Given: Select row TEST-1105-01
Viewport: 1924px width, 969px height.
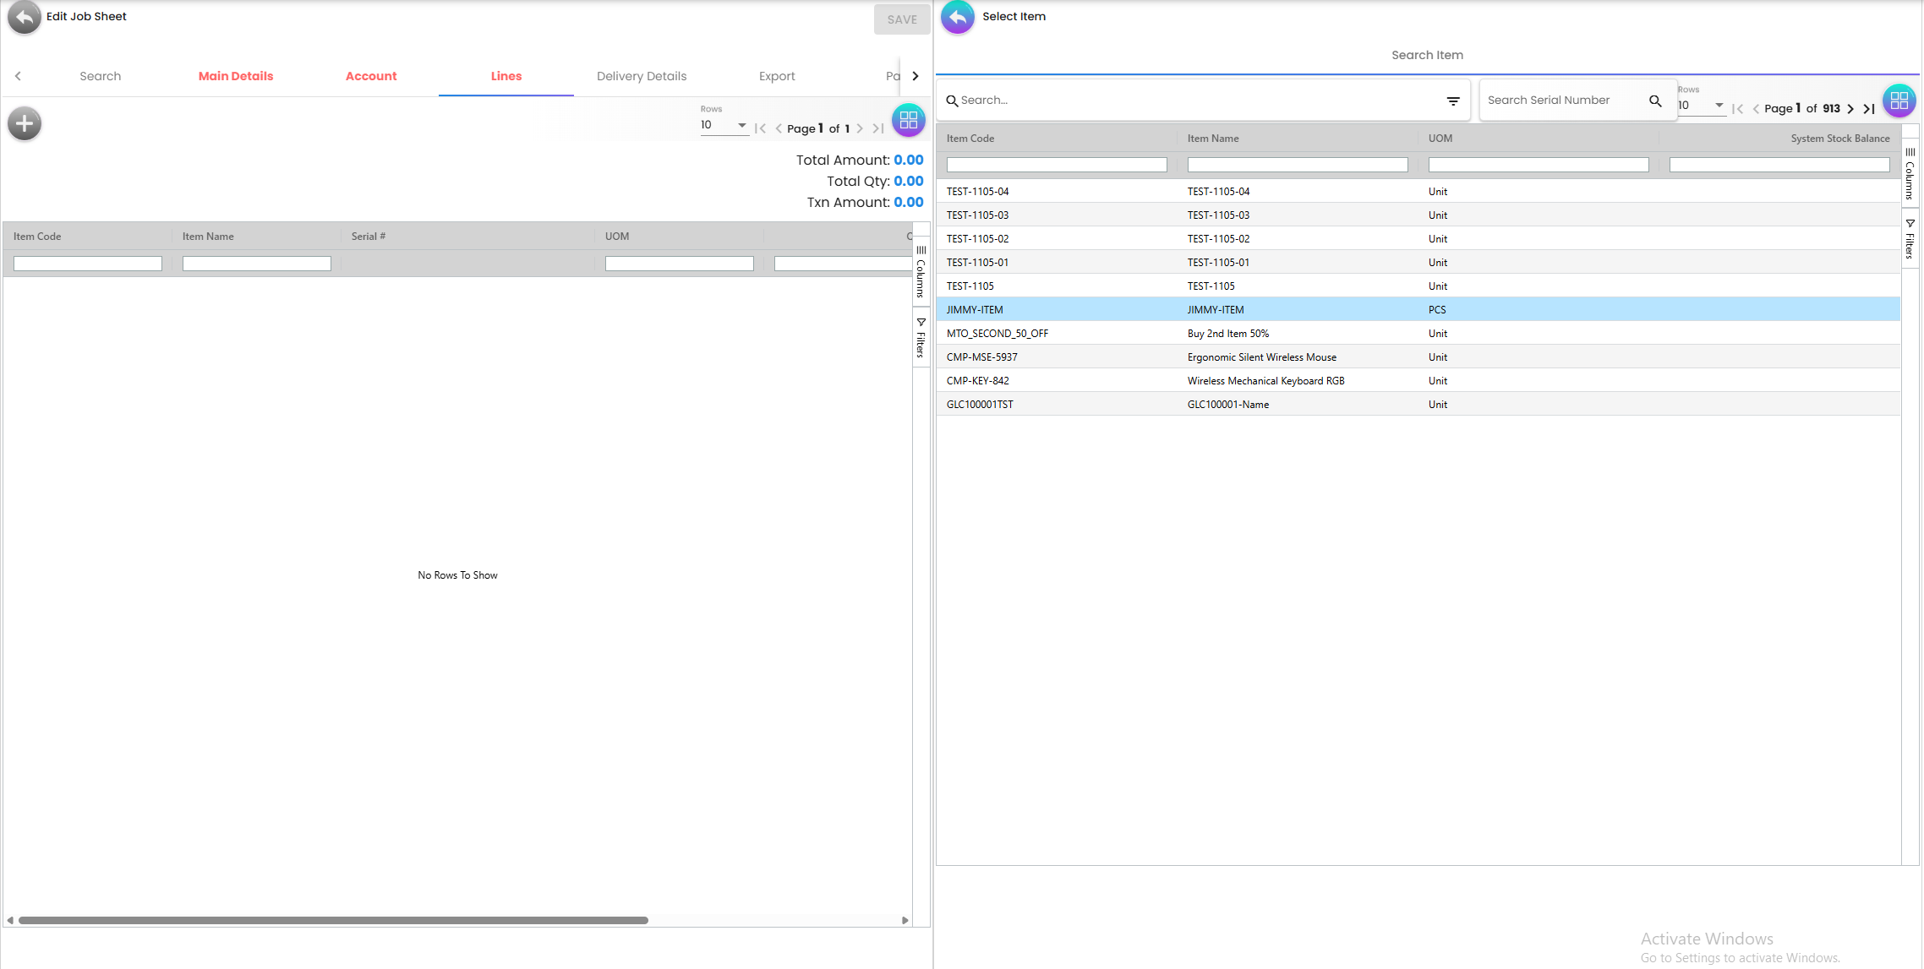Looking at the screenshot, I should click(1418, 263).
